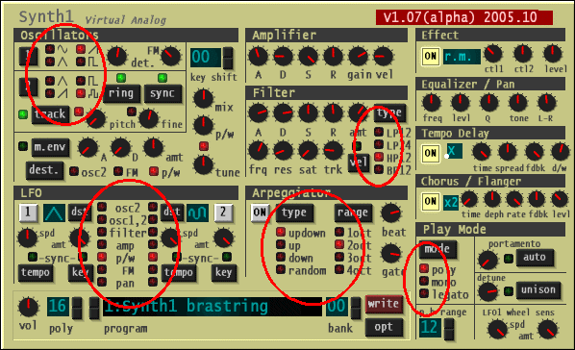575x350 pixels.
Task: Select oscillator 1 sine wave LED
Action: [50, 49]
